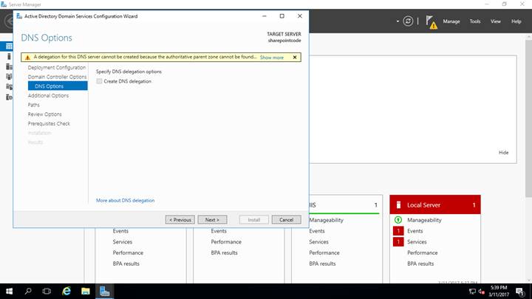Hide the Server Manager welcome tile
This screenshot has height=299, width=532.
pos(503,153)
